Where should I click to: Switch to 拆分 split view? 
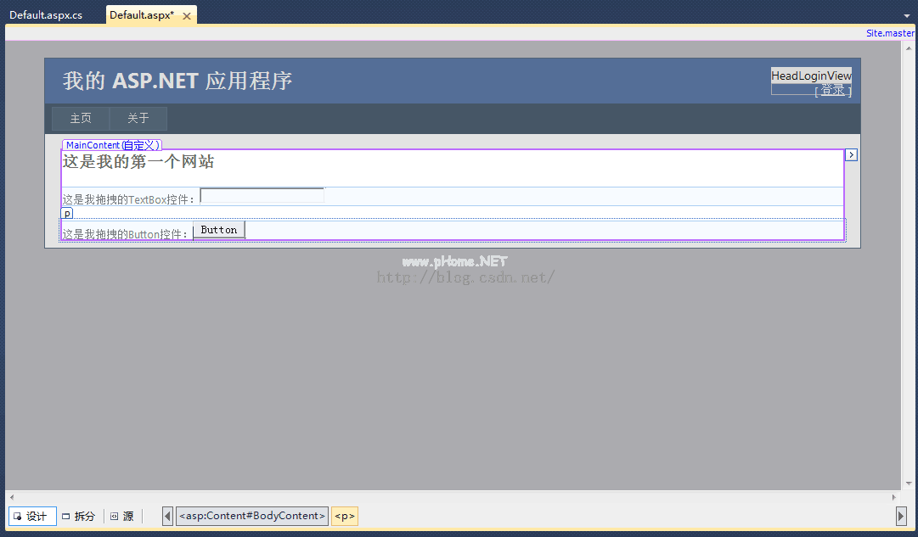[x=80, y=516]
